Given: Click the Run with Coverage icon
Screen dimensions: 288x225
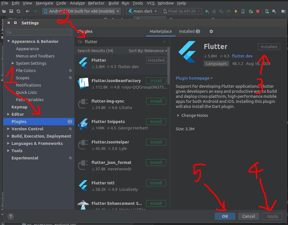Looking at the screenshot, I should tap(221, 11).
